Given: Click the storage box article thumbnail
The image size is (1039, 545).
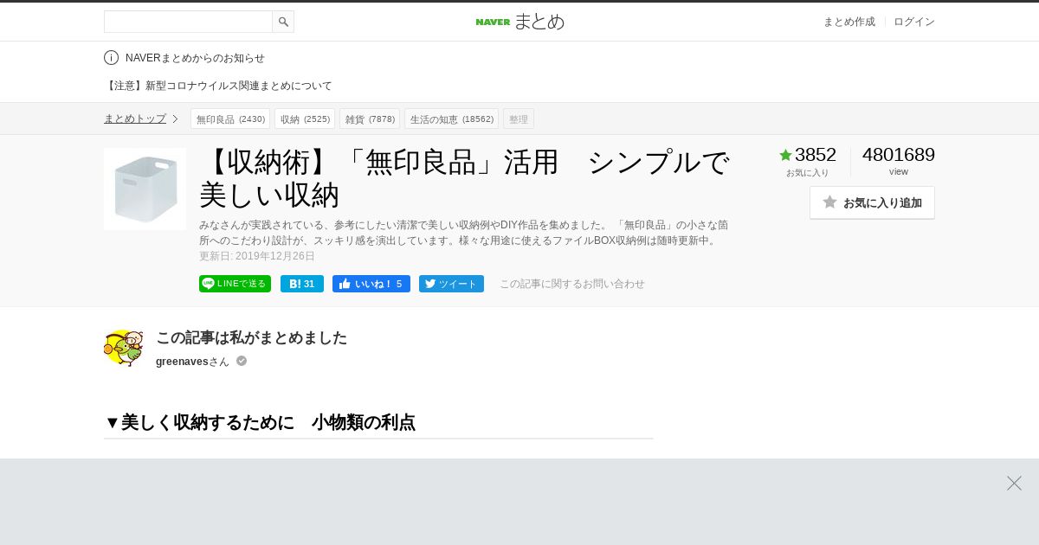Looking at the screenshot, I should [x=145, y=189].
